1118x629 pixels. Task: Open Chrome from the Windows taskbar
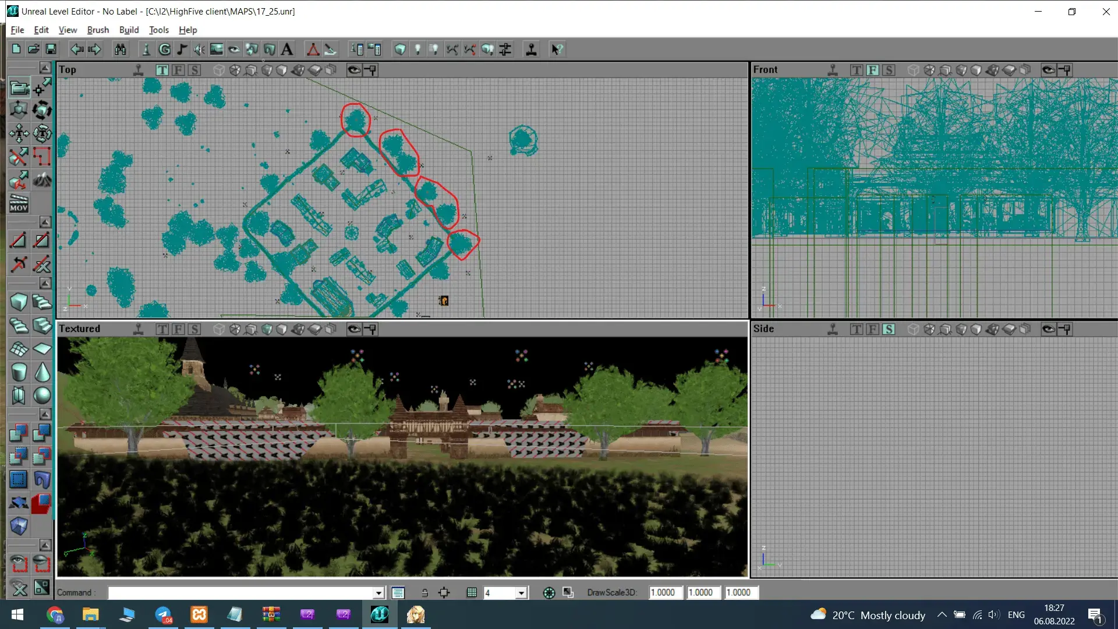coord(55,615)
